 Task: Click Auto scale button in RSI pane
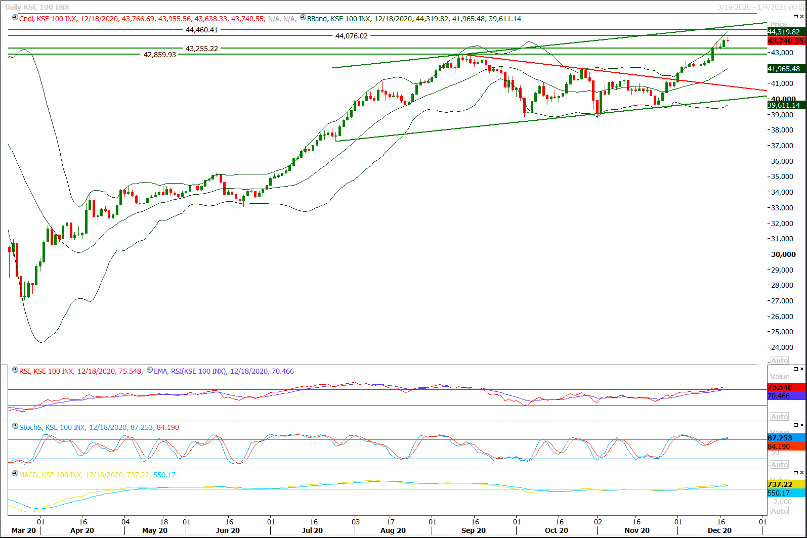tap(780, 417)
